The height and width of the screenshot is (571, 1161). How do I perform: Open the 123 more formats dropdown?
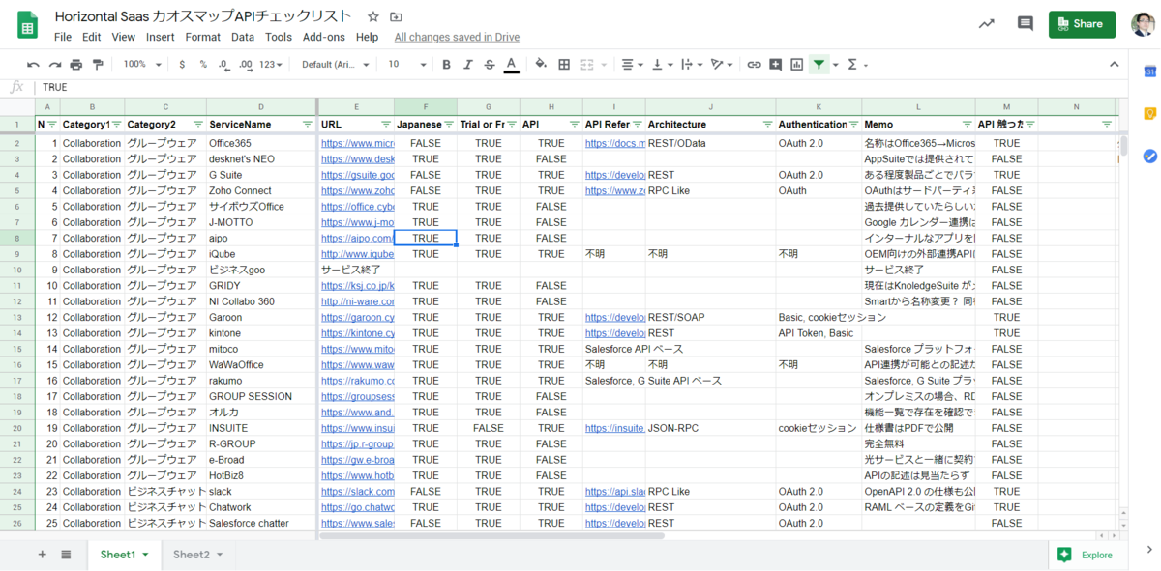273,65
